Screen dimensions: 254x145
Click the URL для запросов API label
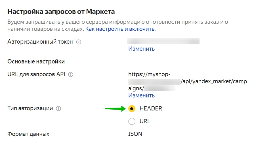(36, 74)
